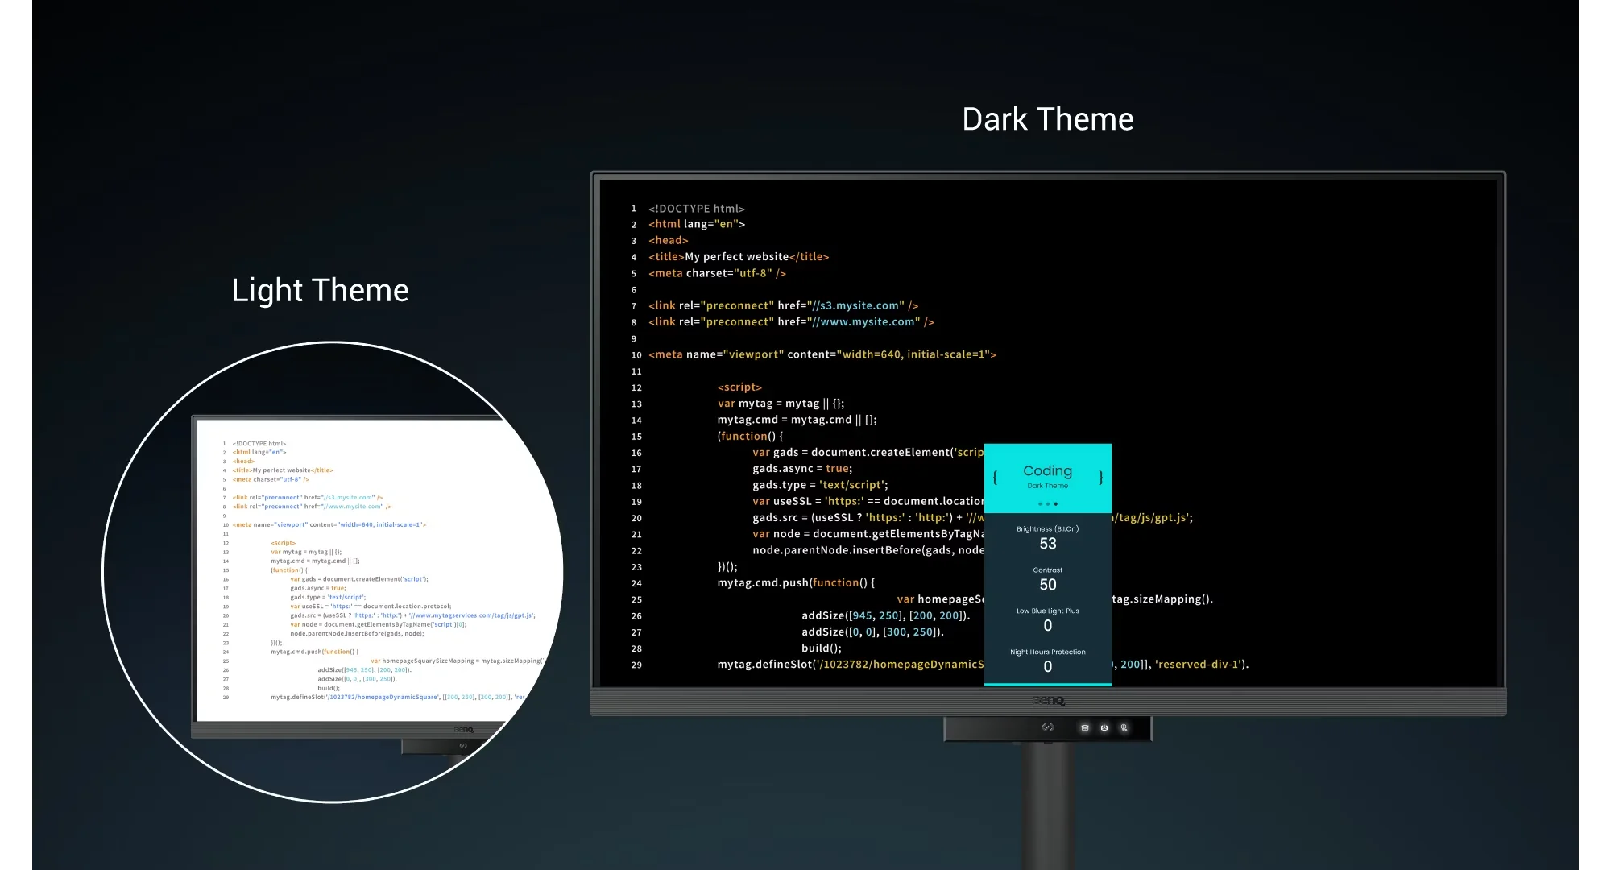Click the BenQ logo on the dark monitor bezel
Image resolution: width=1611 pixels, height=870 pixels.
coord(1048,701)
